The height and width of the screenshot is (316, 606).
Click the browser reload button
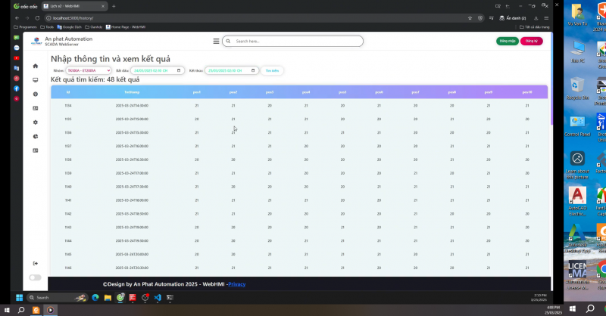pyautogui.click(x=37, y=18)
